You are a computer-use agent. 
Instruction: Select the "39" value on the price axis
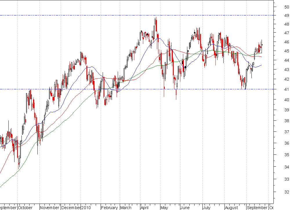287,110
